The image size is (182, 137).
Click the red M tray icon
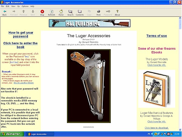point(169,134)
